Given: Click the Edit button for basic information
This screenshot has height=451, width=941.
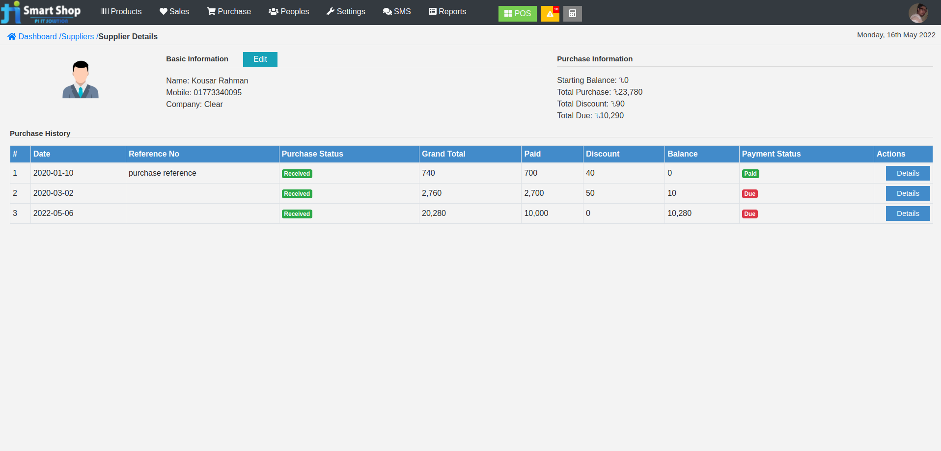Looking at the screenshot, I should tap(260, 59).
